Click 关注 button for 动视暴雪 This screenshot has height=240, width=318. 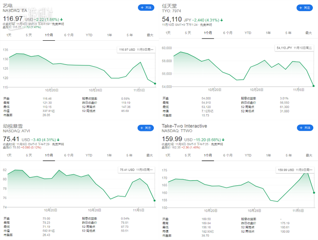146,128
